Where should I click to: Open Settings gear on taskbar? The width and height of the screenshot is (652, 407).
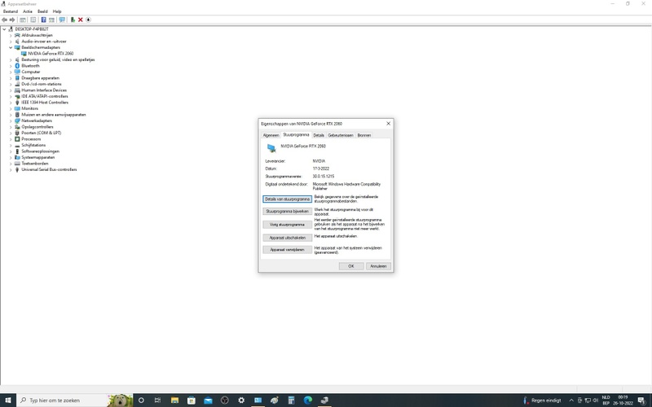241,400
